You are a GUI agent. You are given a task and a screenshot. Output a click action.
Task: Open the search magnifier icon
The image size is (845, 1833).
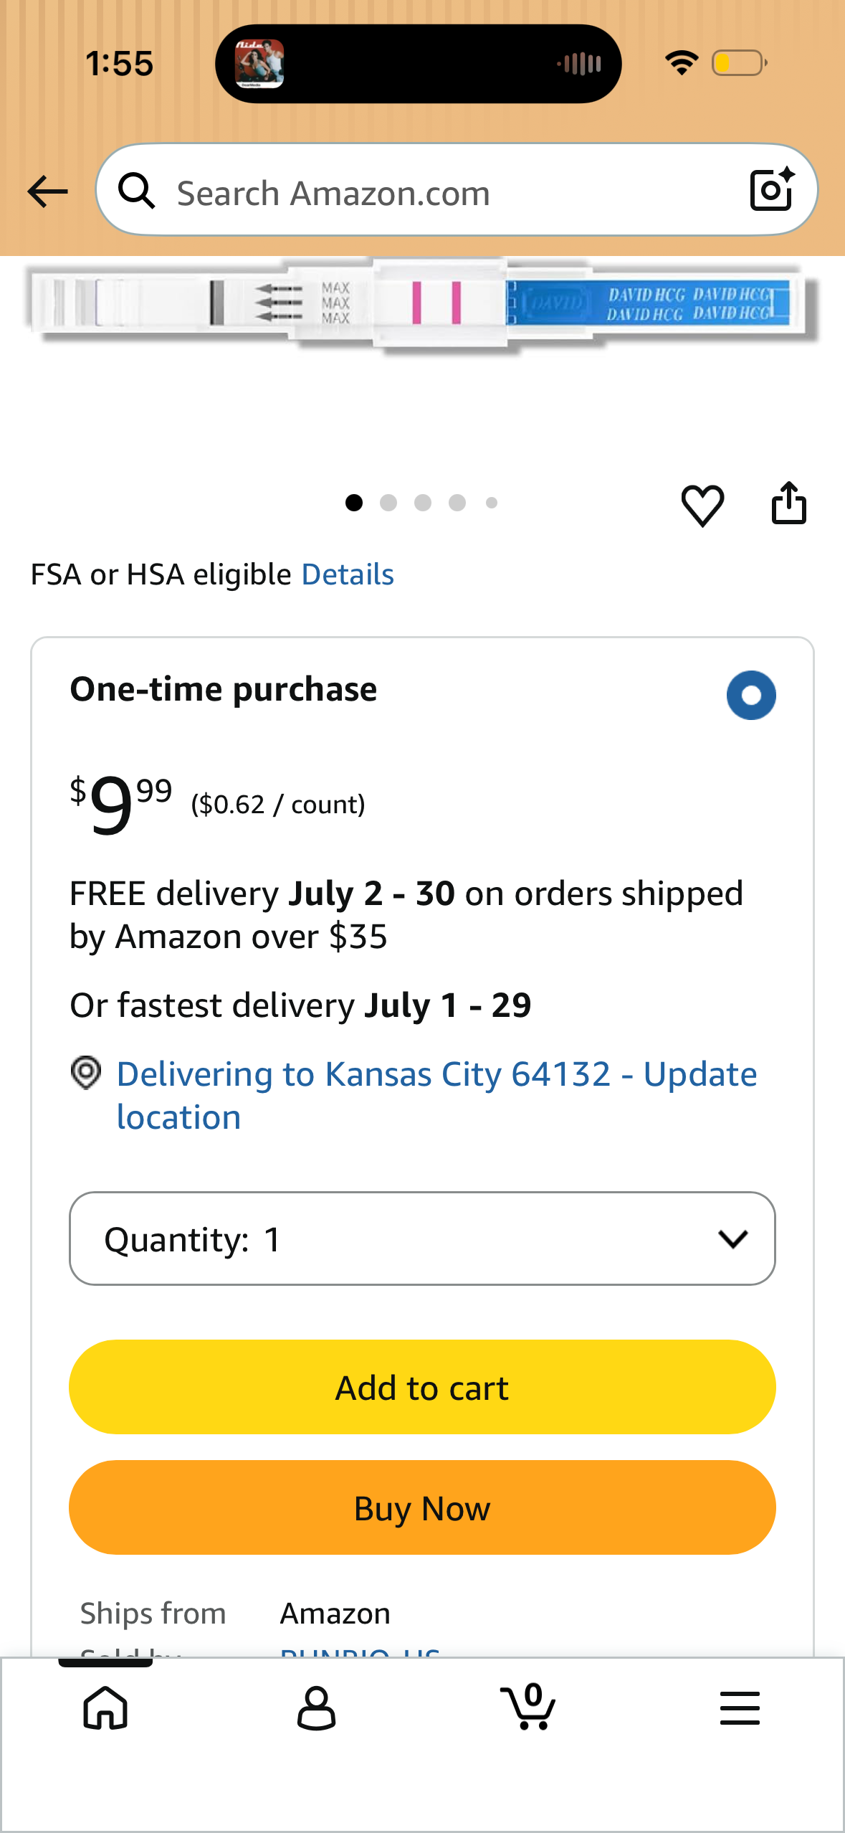tap(138, 191)
